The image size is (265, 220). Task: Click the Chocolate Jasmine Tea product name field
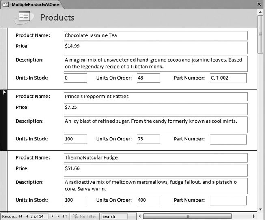point(155,36)
